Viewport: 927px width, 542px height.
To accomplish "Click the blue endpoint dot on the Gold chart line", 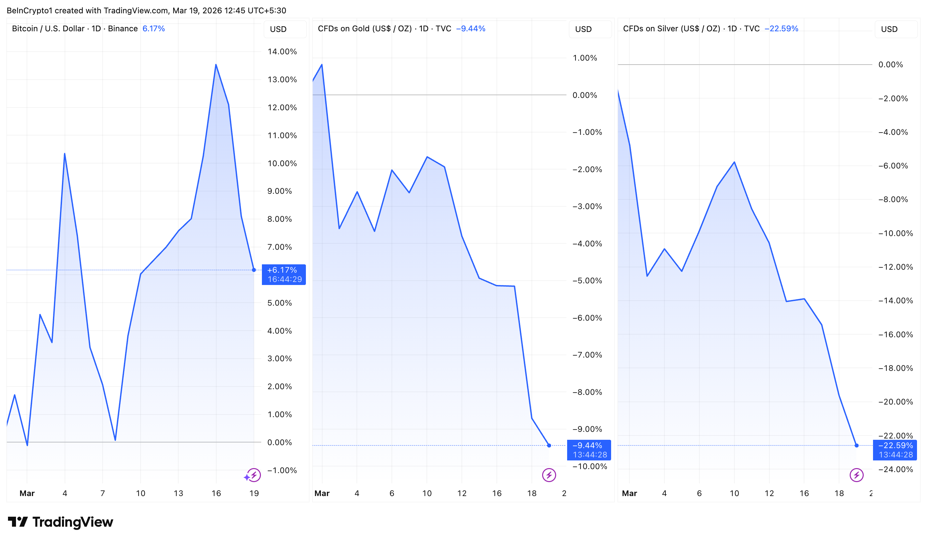I will pyautogui.click(x=548, y=445).
